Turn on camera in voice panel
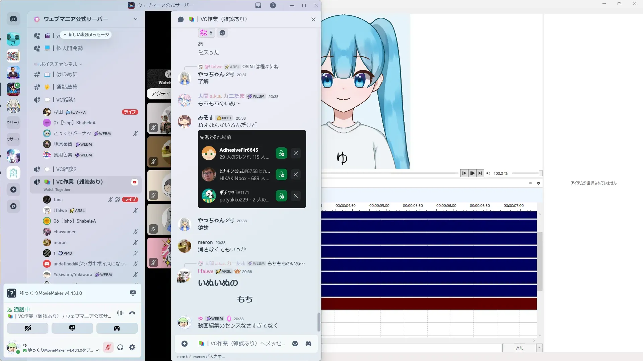The height and width of the screenshot is (361, 643). [x=27, y=328]
